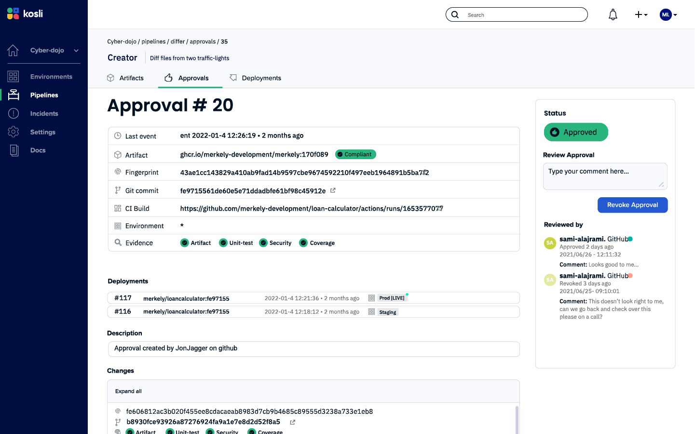The image size is (695, 434).
Task: Click environment icon beside Staging
Action: coord(371,312)
